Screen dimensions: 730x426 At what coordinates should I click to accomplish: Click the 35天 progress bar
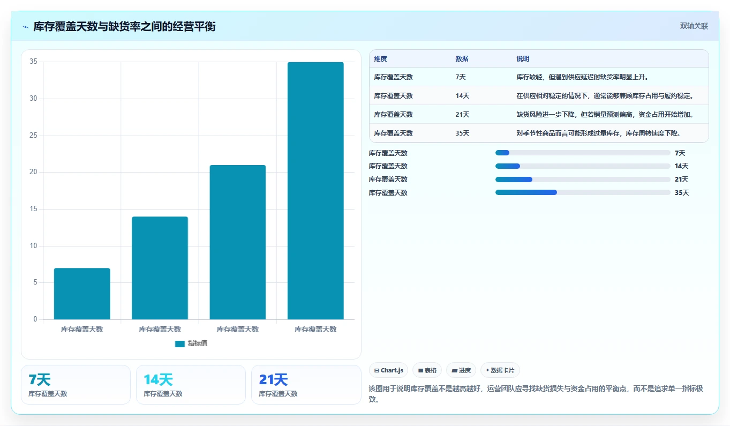point(583,192)
